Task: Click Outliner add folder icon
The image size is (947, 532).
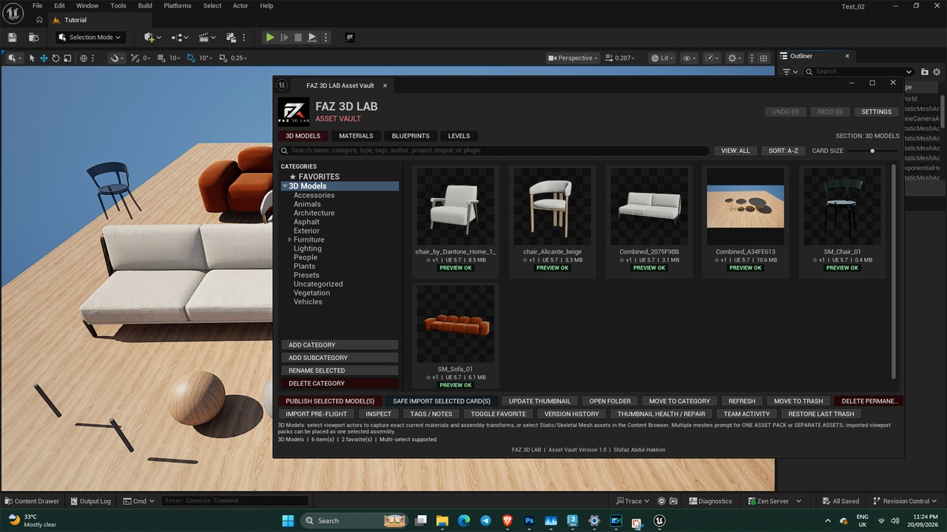Action: pyautogui.click(x=925, y=72)
